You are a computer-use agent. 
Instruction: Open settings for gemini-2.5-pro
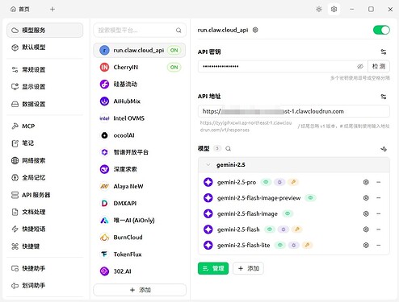coord(366,182)
